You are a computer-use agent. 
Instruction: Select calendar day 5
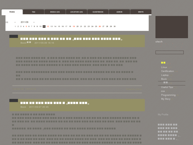pyautogui.click(x=26, y=26)
